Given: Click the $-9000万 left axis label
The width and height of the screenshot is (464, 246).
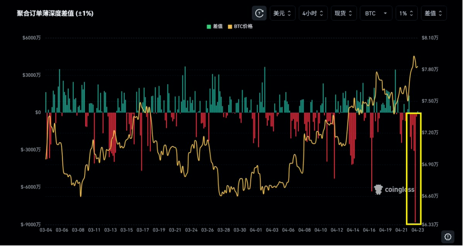Looking at the screenshot, I should pos(32,225).
